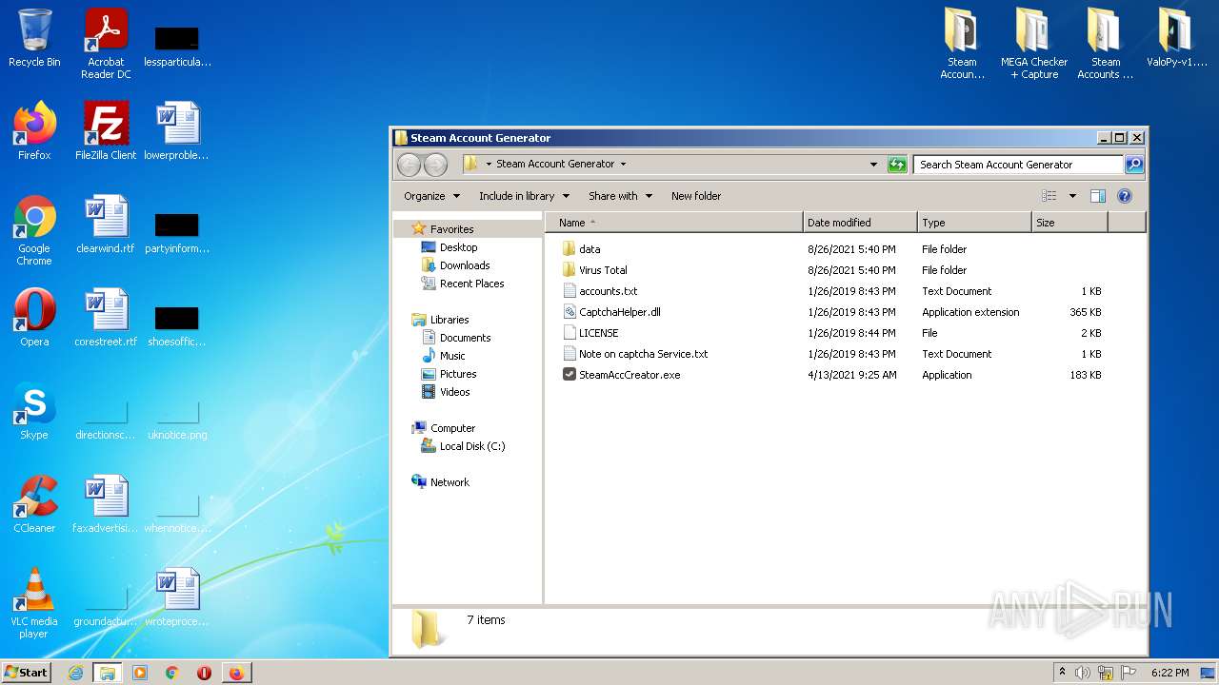Open Documents library

[x=465, y=338]
